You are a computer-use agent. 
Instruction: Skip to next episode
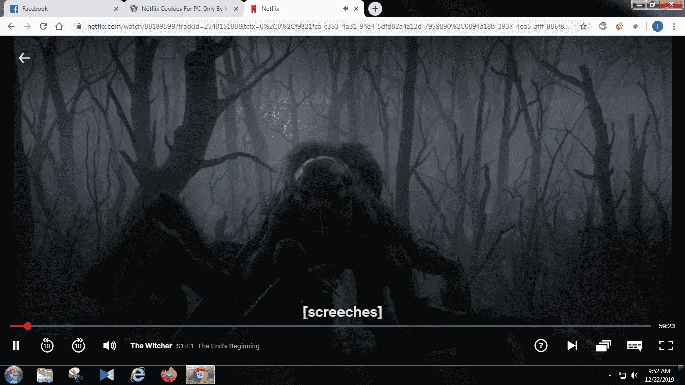point(572,345)
